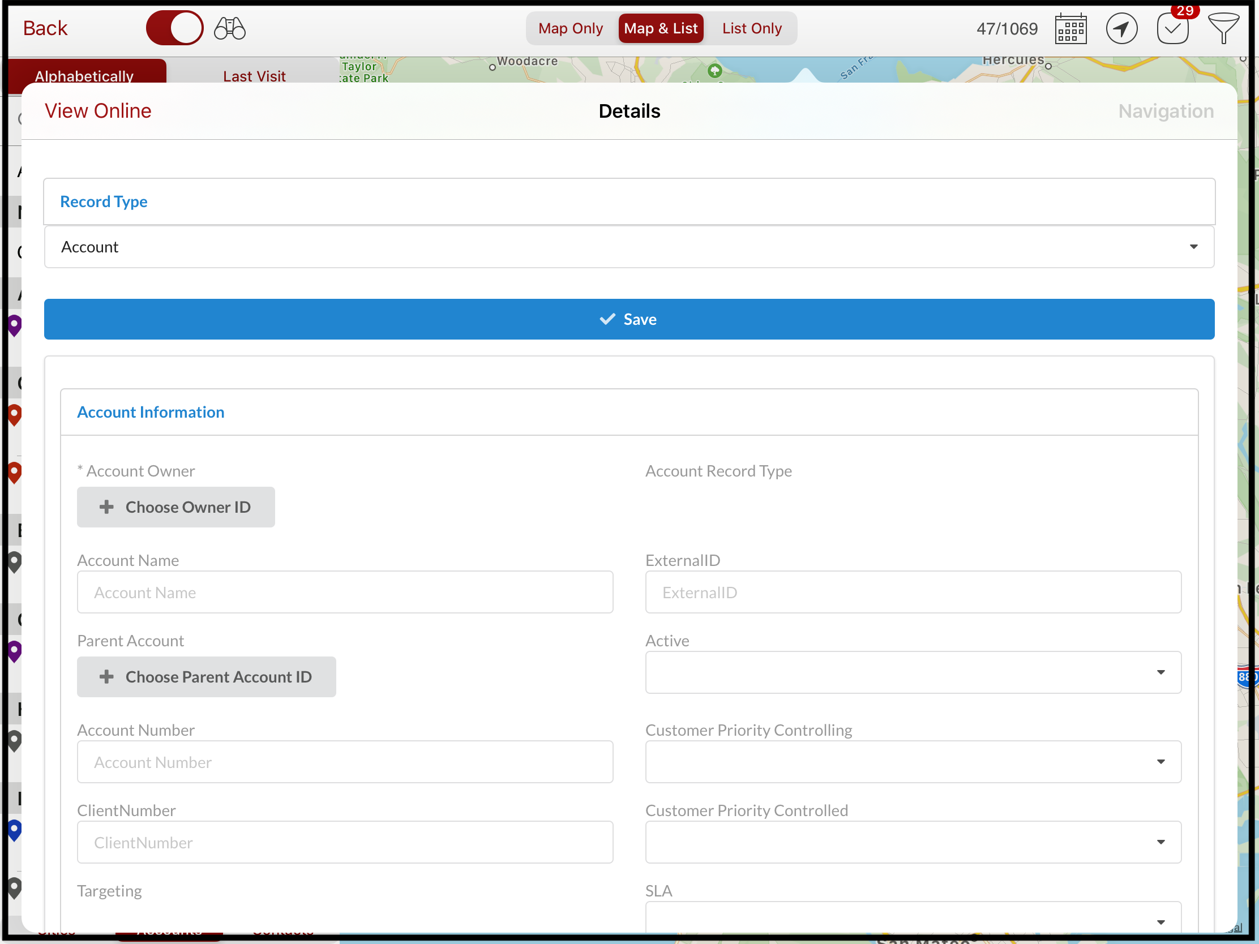Open the checkmark tasks icon with badge 29

[x=1172, y=28]
